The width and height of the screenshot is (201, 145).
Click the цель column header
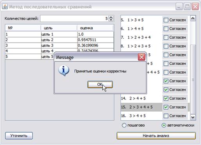(x=59, y=28)
